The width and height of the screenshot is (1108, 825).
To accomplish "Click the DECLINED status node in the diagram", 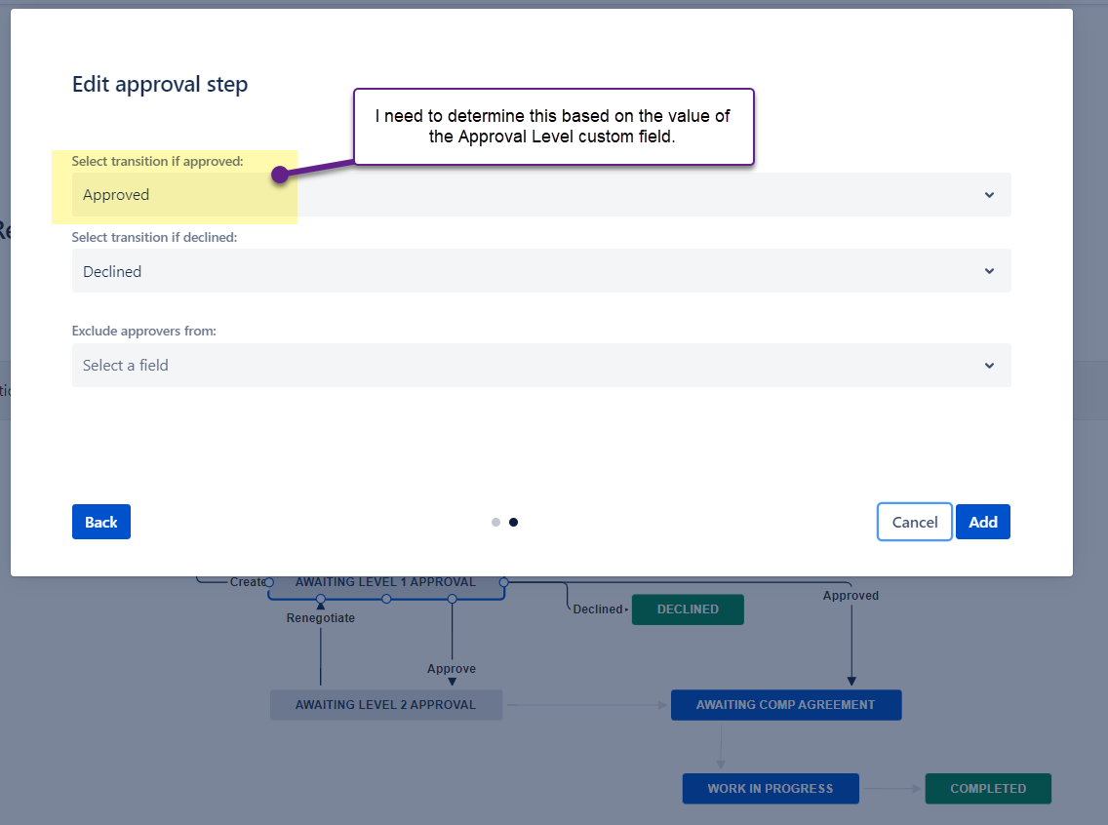I will pos(688,609).
